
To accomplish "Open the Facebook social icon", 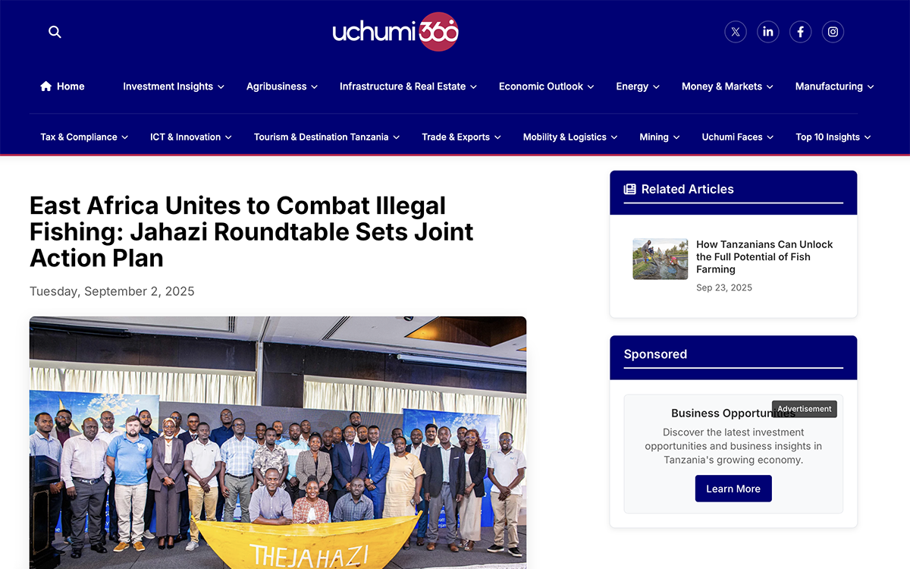I will click(x=801, y=32).
